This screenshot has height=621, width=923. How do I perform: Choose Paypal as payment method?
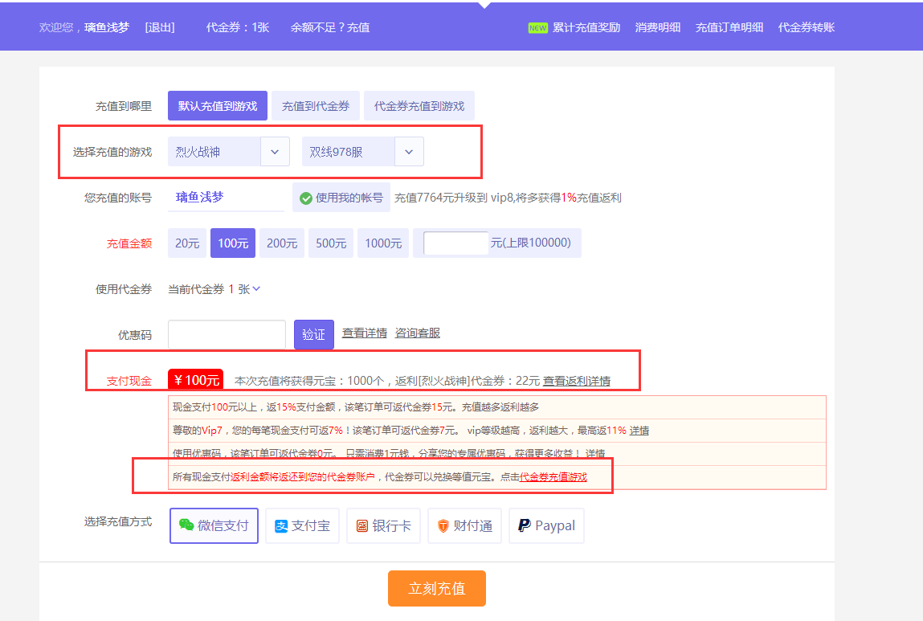(546, 525)
